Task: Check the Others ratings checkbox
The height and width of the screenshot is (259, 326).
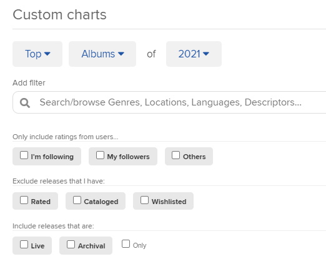Action: click(x=176, y=155)
